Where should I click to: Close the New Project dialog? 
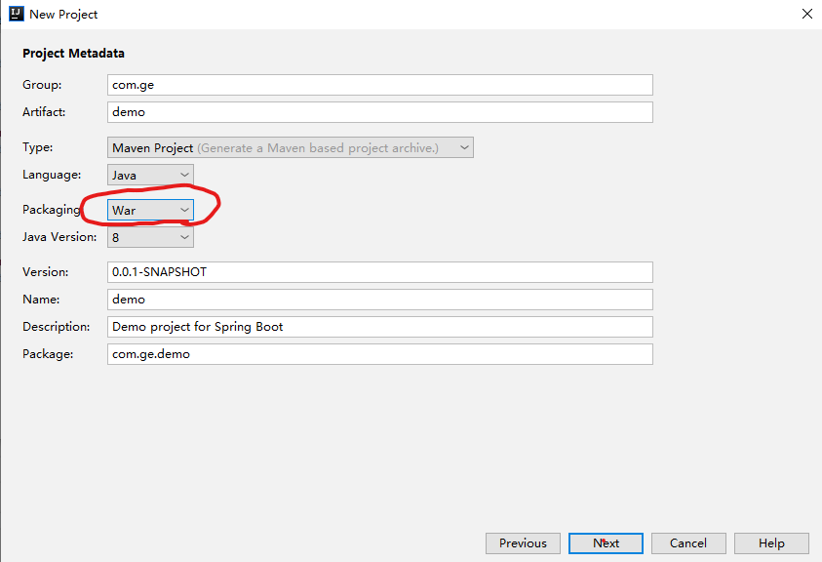(806, 15)
